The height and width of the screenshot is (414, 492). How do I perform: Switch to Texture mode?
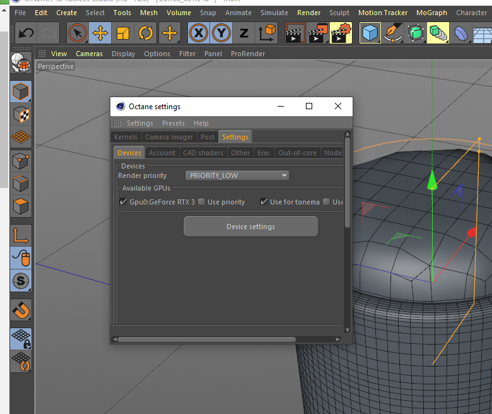(x=21, y=115)
